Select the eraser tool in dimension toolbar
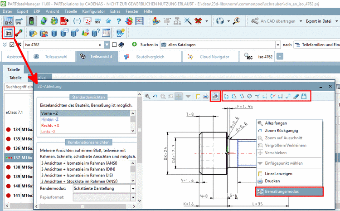 point(296,96)
